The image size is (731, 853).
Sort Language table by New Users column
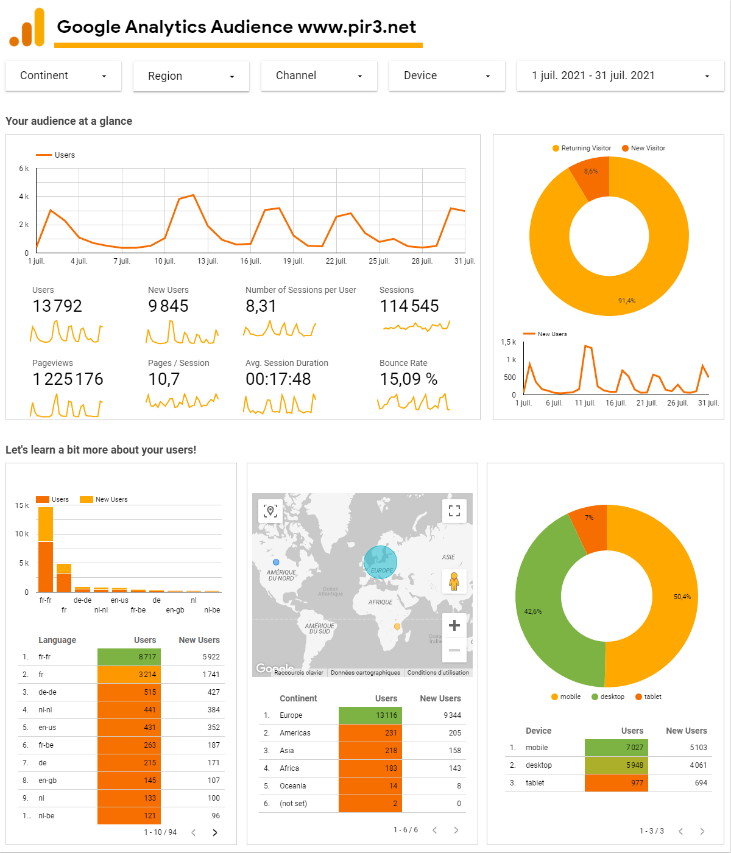tap(199, 640)
